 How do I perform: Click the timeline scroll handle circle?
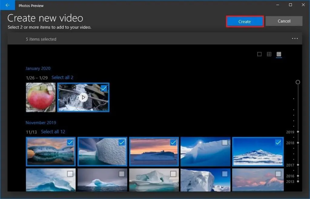pyautogui.click(x=298, y=82)
